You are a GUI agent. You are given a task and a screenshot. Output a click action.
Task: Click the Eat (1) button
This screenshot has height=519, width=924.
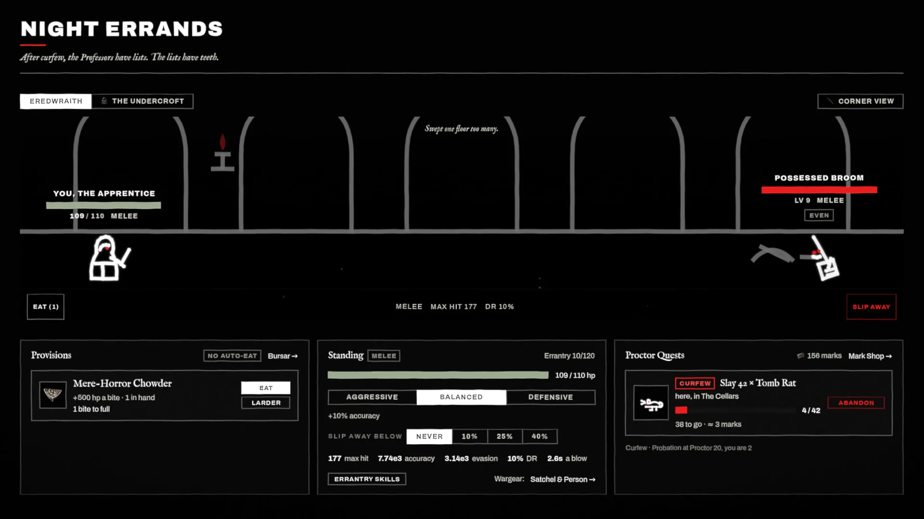coord(46,307)
